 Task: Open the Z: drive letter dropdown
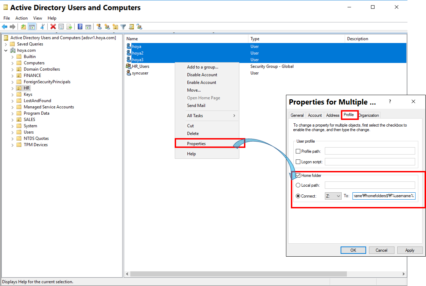point(333,196)
